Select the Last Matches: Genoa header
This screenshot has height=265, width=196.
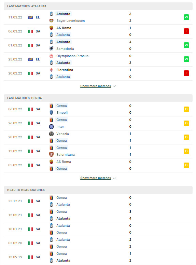tap(98, 98)
